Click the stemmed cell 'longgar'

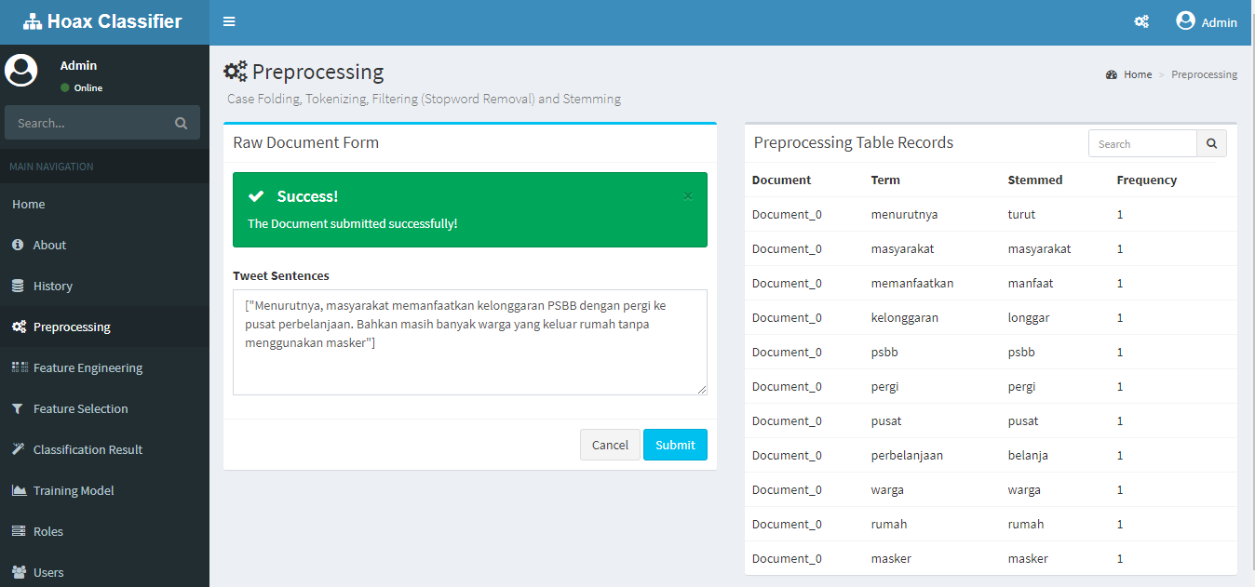(1029, 317)
